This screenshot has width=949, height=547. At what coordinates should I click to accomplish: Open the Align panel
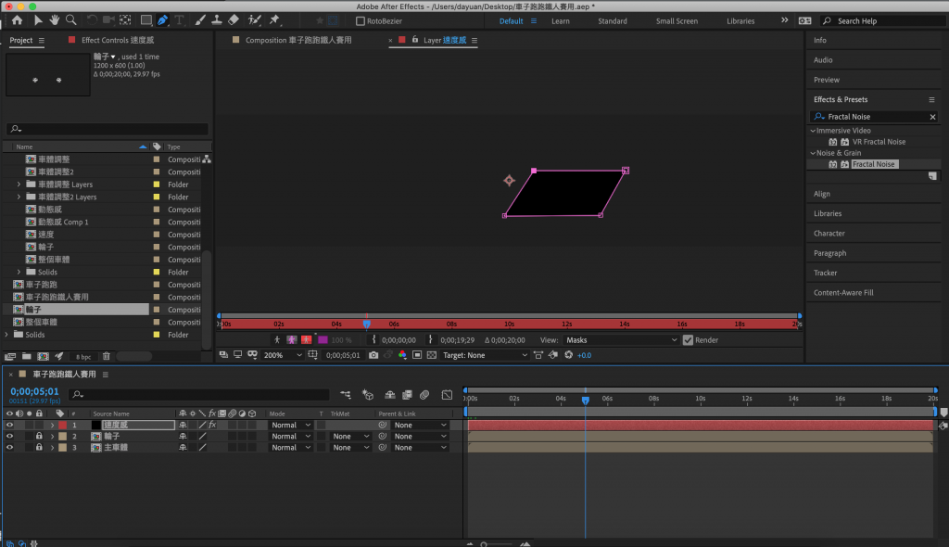[821, 194]
